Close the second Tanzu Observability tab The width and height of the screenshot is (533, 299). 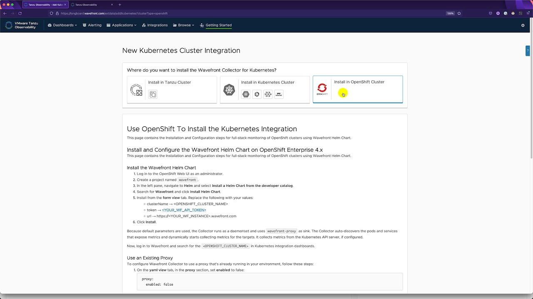coord(112,5)
